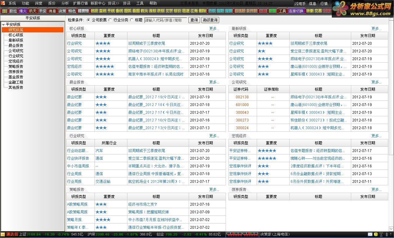Click the 通达信 label in status bar

[x=13, y=234]
